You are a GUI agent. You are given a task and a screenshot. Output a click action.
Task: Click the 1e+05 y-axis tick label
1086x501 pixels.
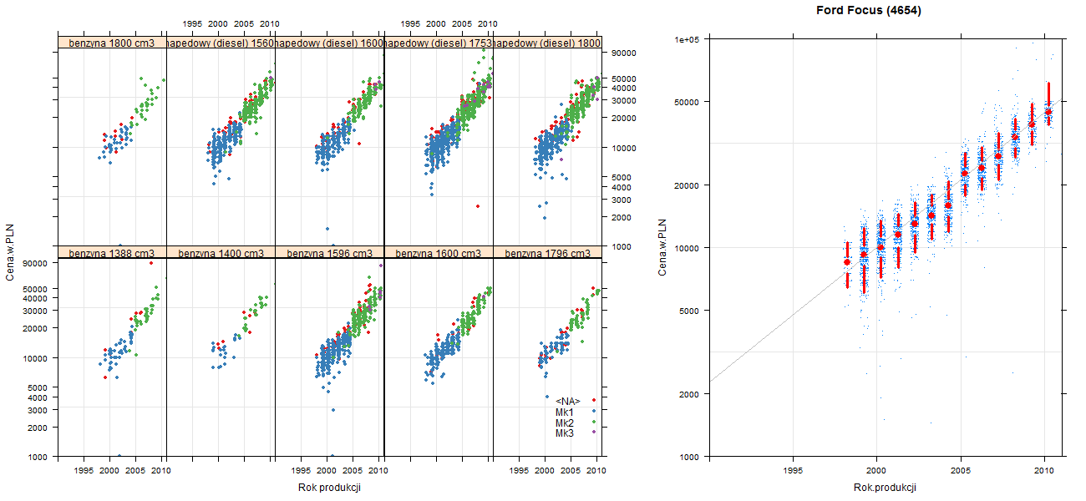688,38
